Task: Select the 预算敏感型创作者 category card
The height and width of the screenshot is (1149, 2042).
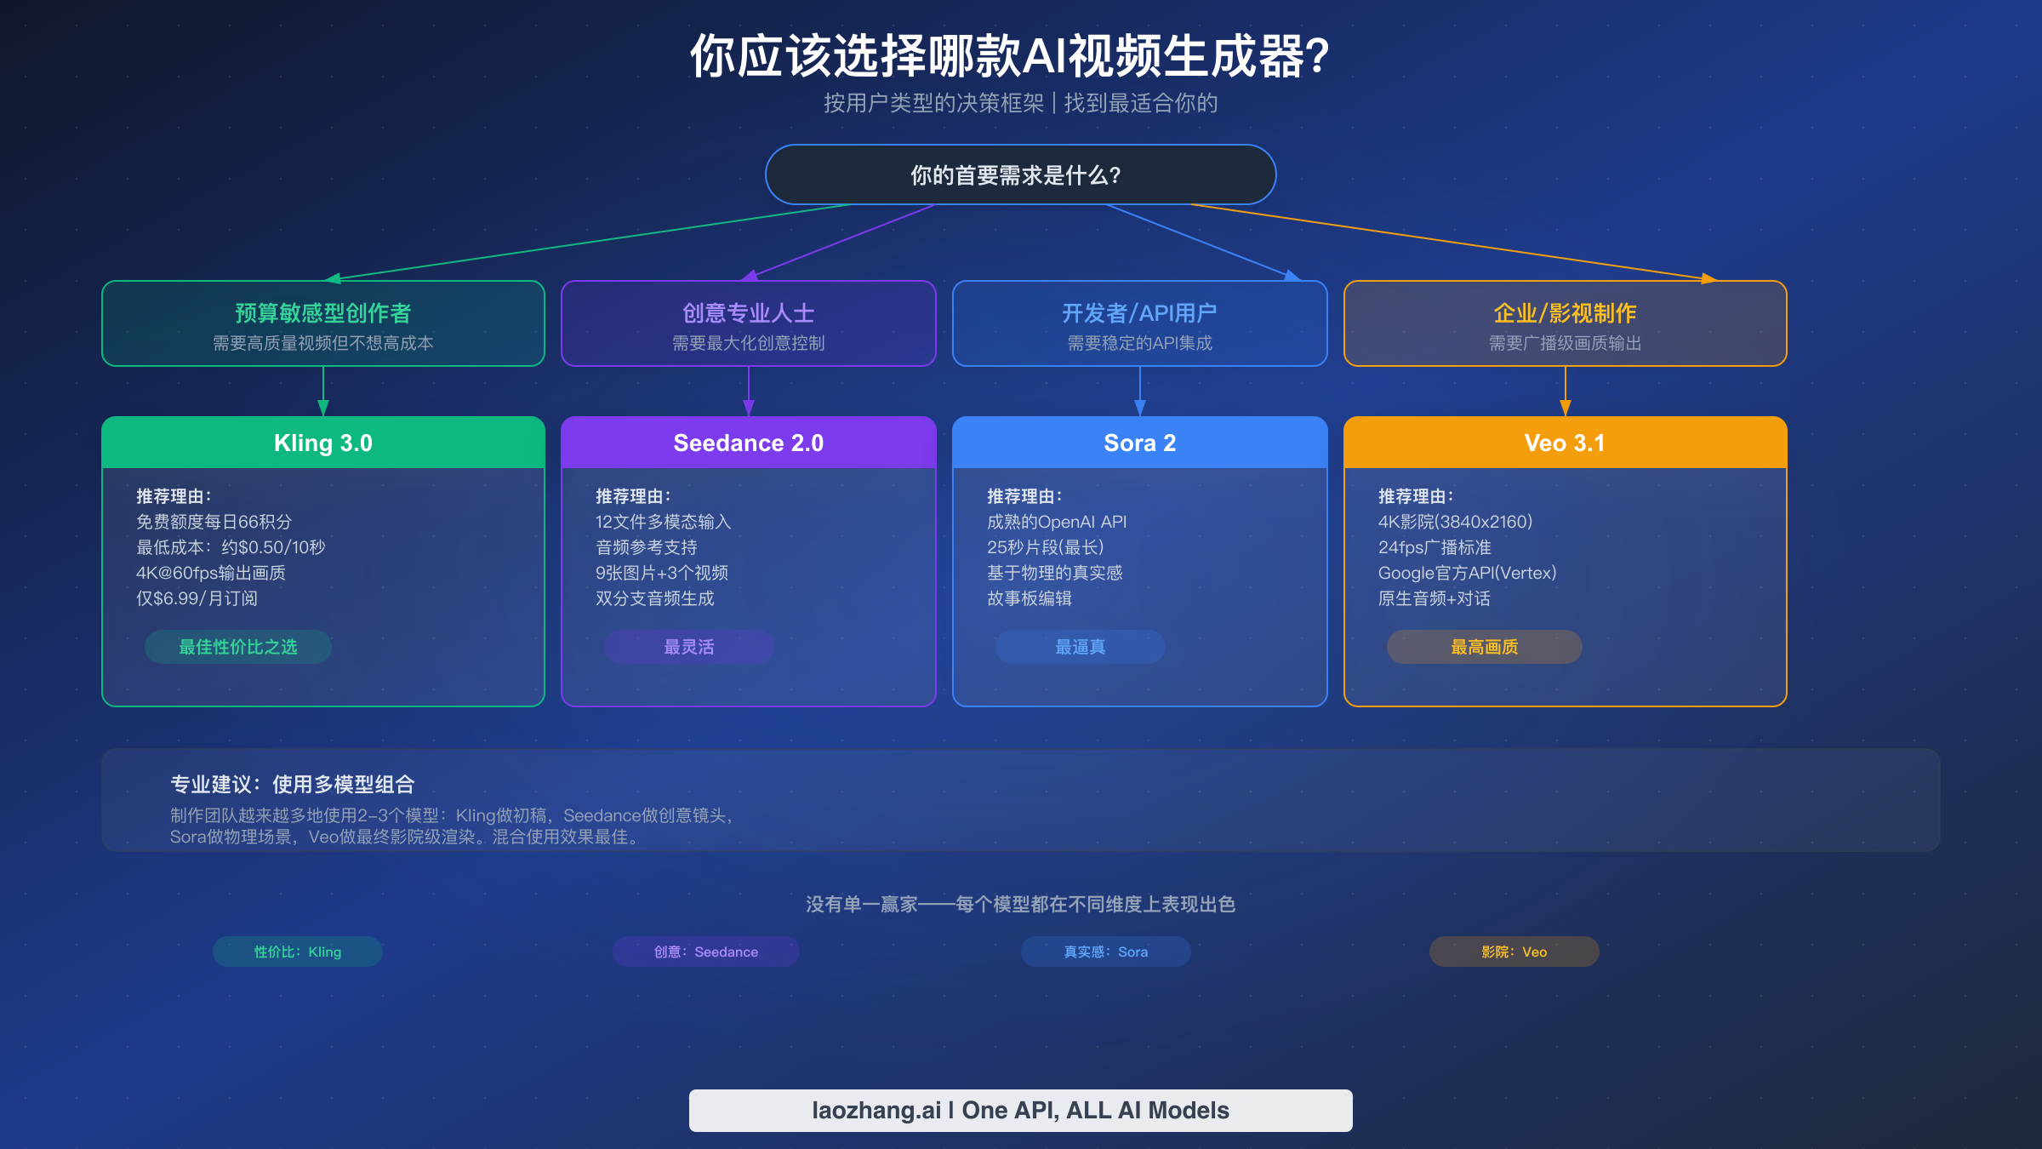Action: [x=322, y=323]
